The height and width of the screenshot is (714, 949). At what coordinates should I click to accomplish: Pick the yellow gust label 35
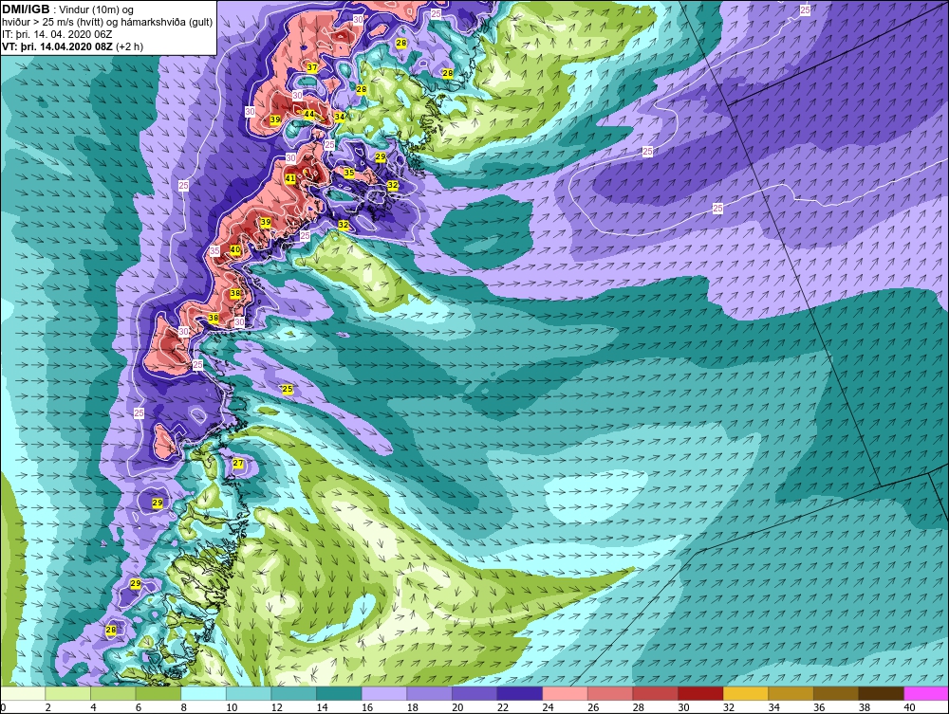348,173
